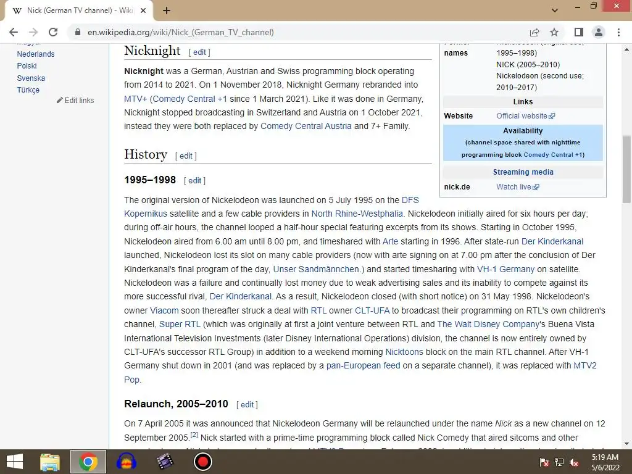Click the scrollbar down arrow

[626, 444]
